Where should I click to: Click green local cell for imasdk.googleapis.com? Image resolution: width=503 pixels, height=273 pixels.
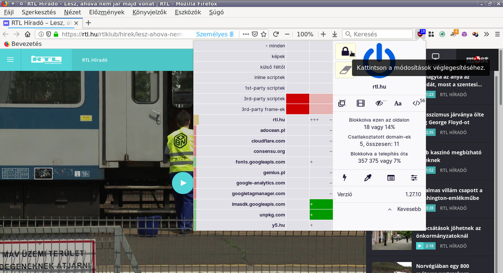[321, 204]
